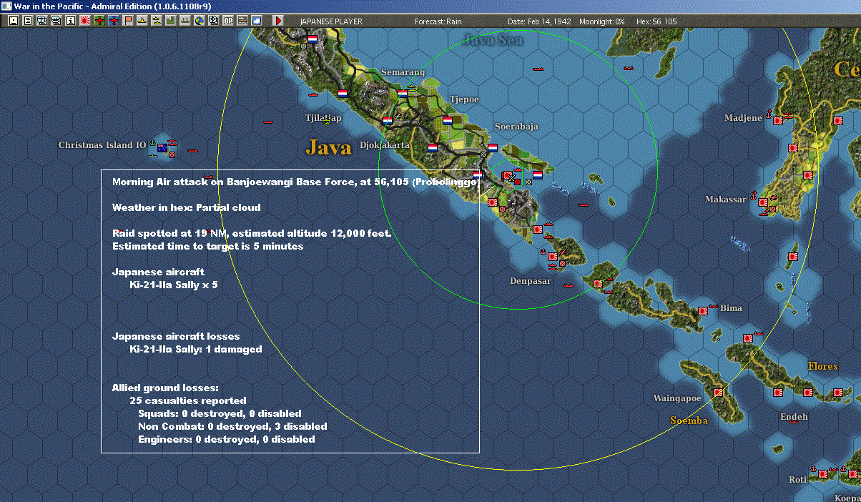Select Japanese flag unit at Waingapoe
The width and height of the screenshot is (861, 502).
pyautogui.click(x=718, y=392)
